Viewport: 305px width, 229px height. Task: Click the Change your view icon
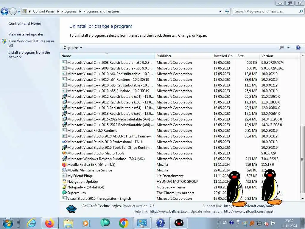281,48
